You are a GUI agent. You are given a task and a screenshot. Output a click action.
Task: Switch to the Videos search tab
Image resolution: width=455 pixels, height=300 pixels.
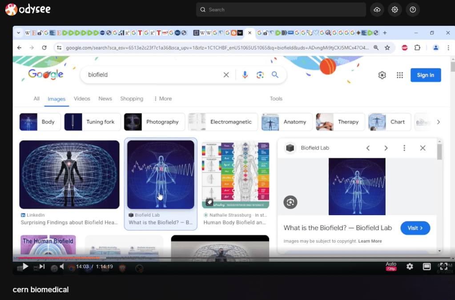82,99
